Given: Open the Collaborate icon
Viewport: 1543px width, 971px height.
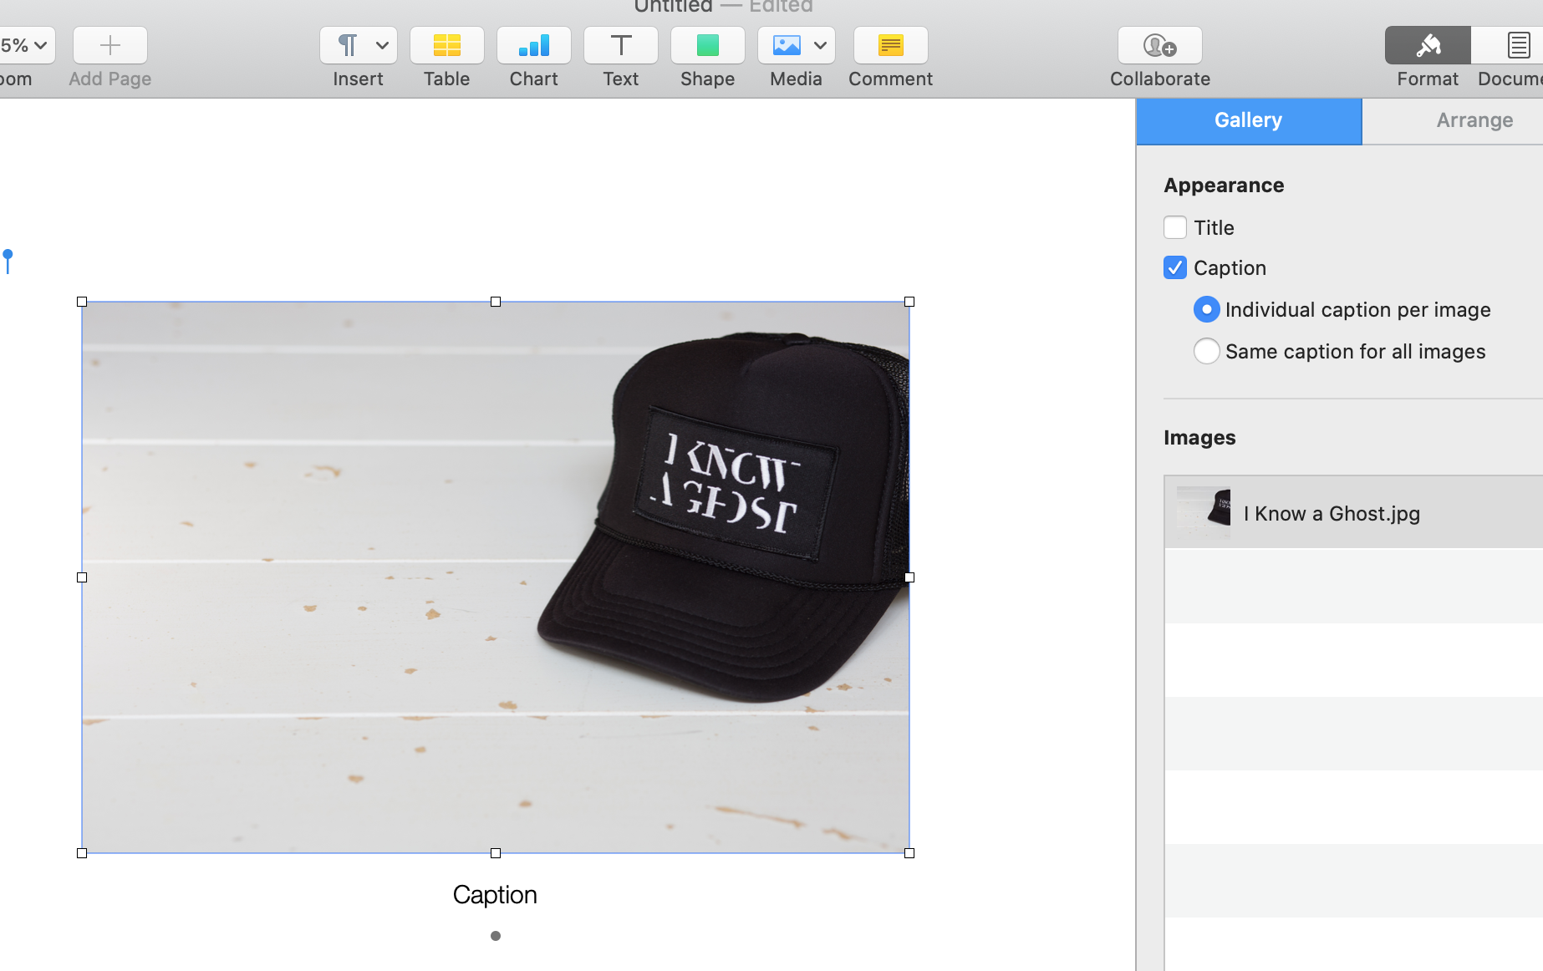Looking at the screenshot, I should (x=1159, y=45).
